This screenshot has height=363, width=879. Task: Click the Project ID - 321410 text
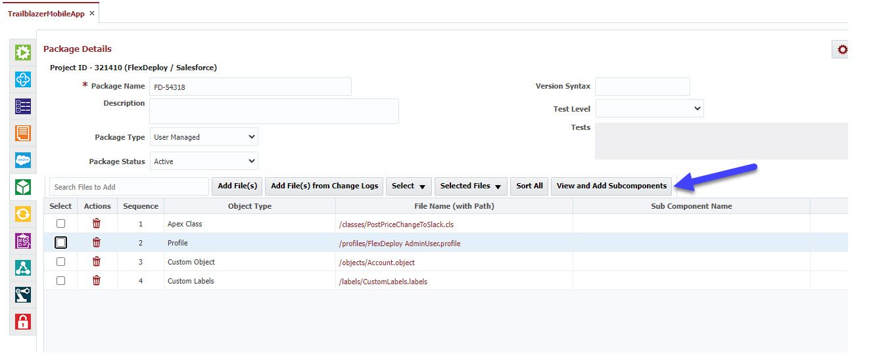(x=133, y=68)
